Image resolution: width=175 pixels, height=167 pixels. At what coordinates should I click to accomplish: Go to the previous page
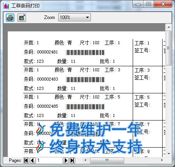(x=33, y=160)
